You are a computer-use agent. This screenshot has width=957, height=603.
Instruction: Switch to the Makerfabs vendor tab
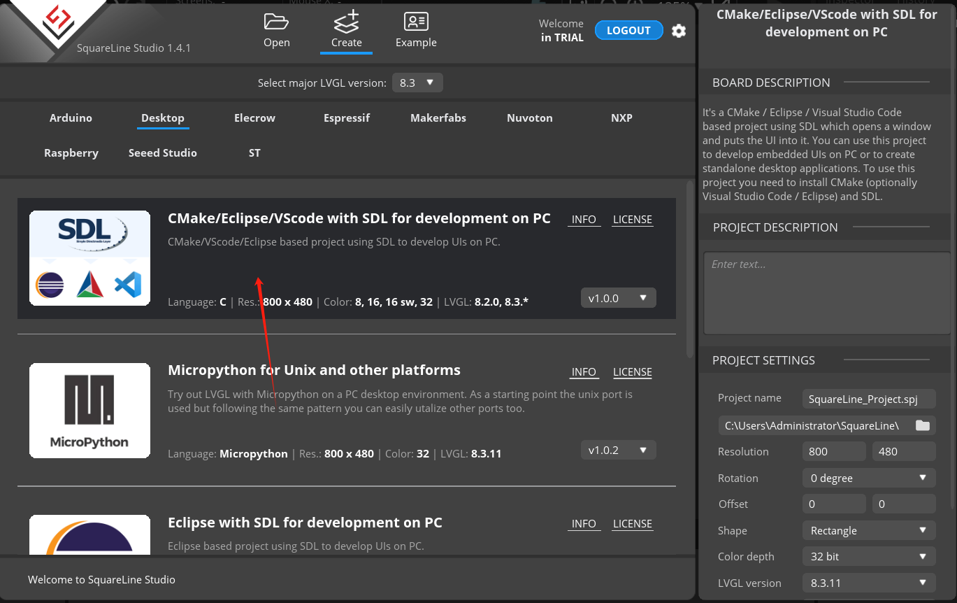click(438, 118)
